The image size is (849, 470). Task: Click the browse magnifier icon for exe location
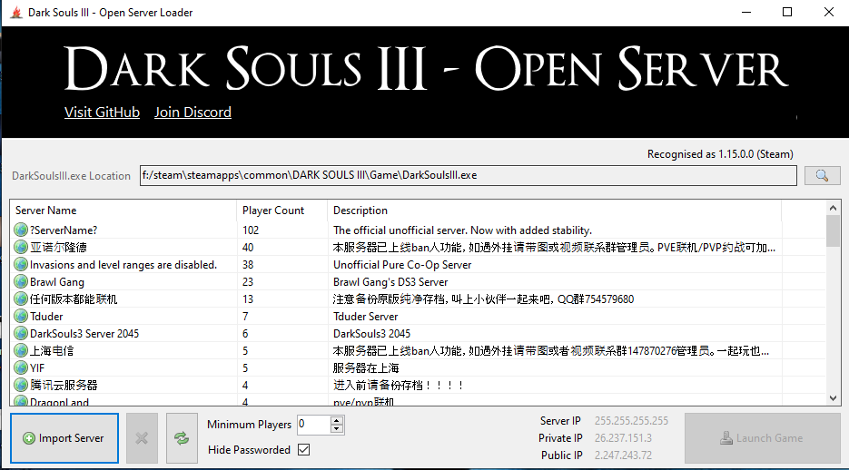[822, 175]
